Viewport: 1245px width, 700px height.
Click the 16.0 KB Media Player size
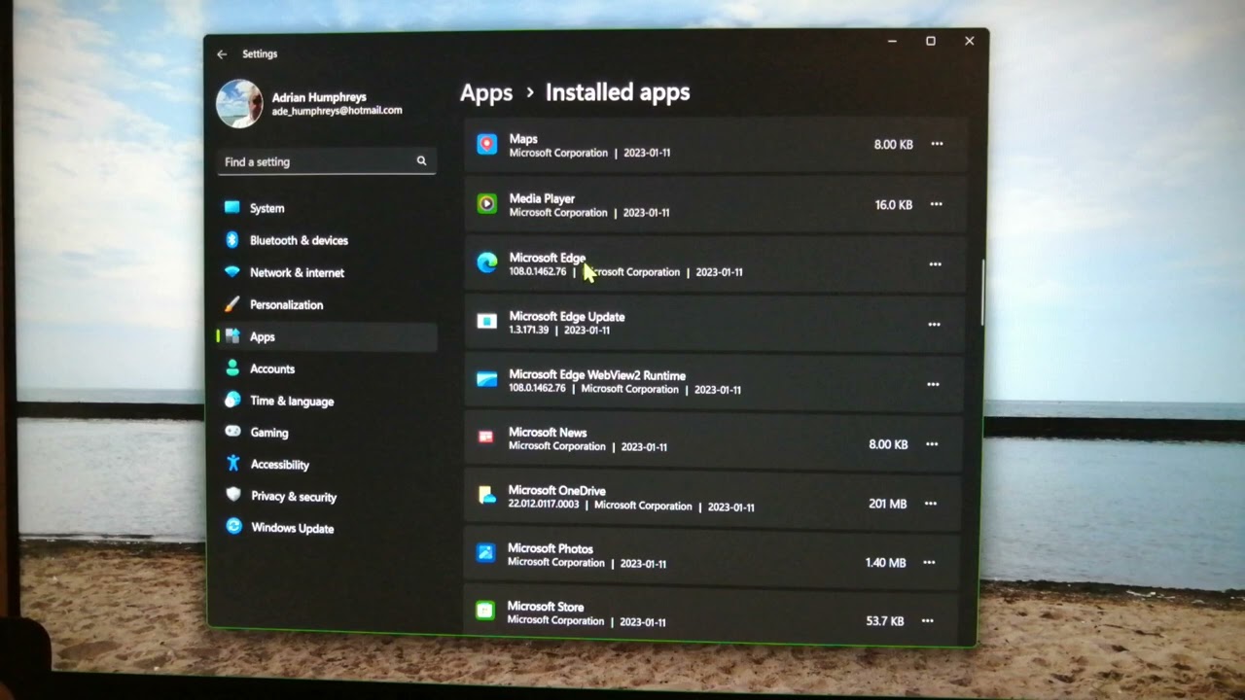pos(893,205)
